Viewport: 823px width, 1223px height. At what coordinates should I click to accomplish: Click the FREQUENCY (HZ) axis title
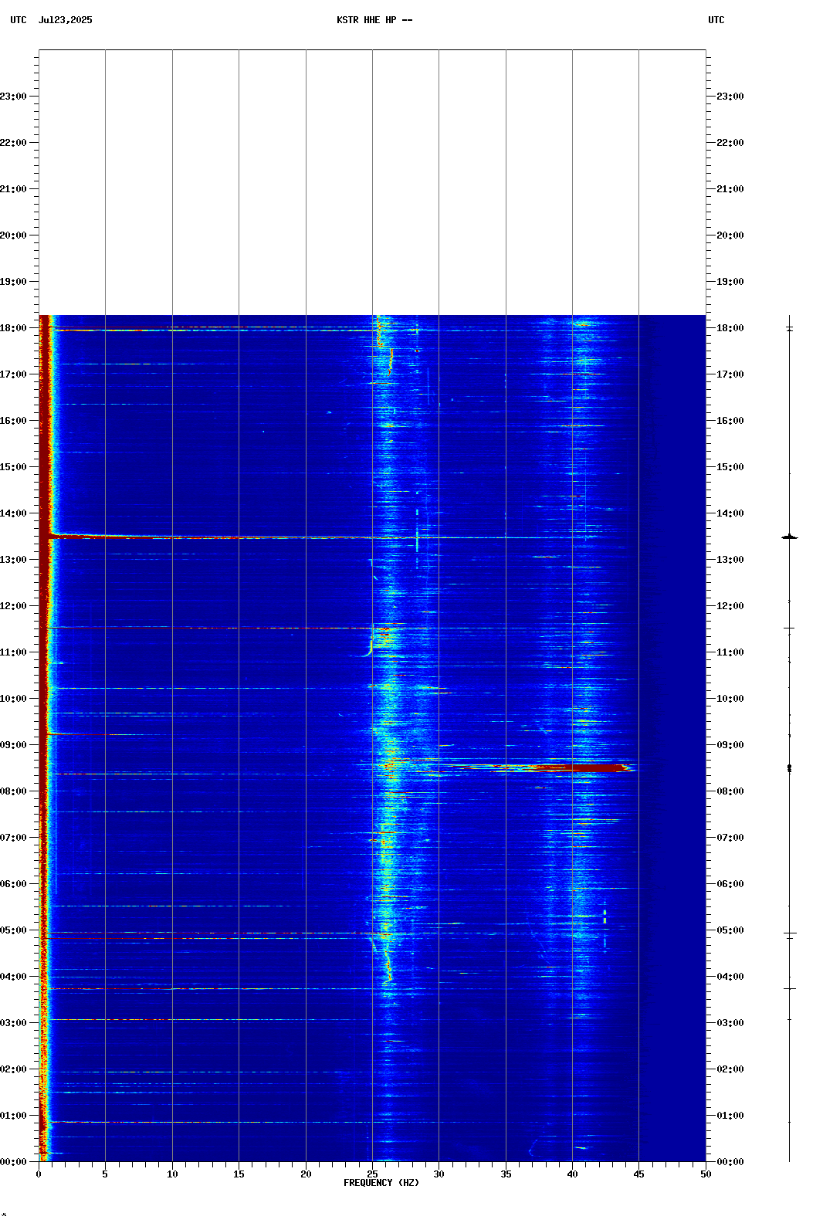click(381, 1183)
